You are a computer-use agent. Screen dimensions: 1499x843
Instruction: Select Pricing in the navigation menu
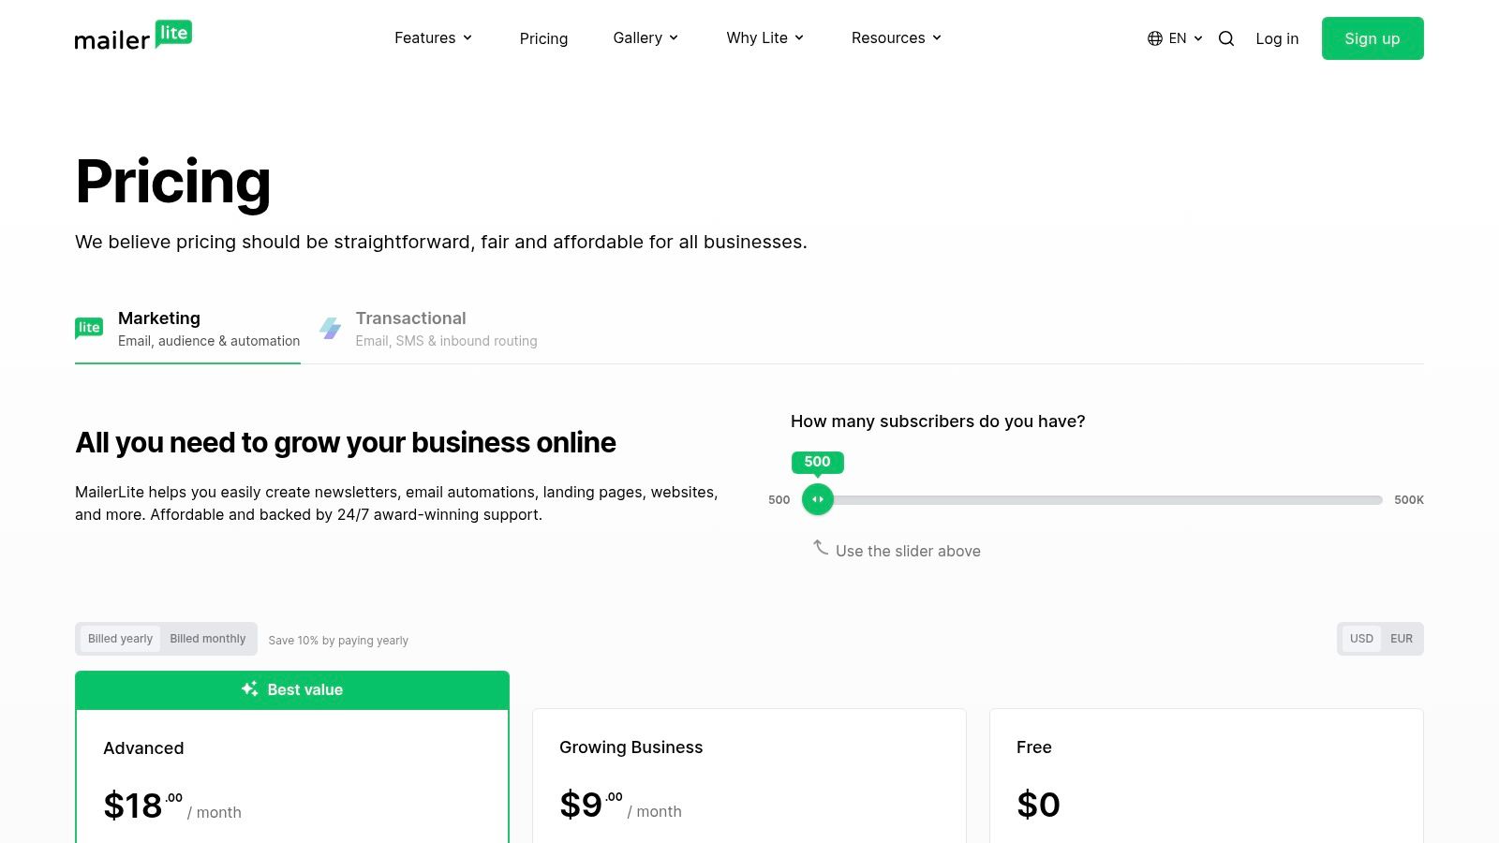tap(543, 38)
